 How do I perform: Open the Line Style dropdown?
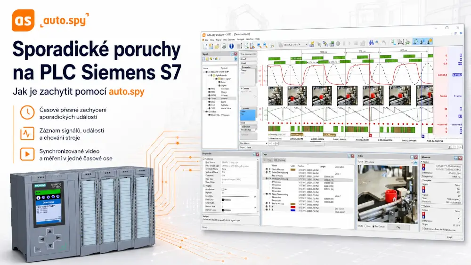pyautogui.click(x=255, y=197)
